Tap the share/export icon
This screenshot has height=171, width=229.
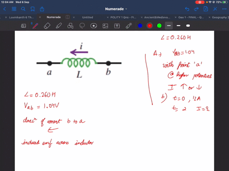pyautogui.click(x=42, y=9)
